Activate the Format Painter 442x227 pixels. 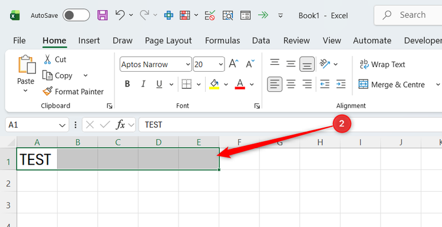coord(73,91)
